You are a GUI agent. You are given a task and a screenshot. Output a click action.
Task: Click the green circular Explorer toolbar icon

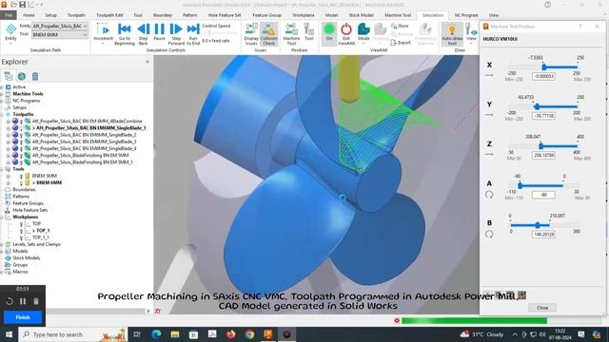22,76
